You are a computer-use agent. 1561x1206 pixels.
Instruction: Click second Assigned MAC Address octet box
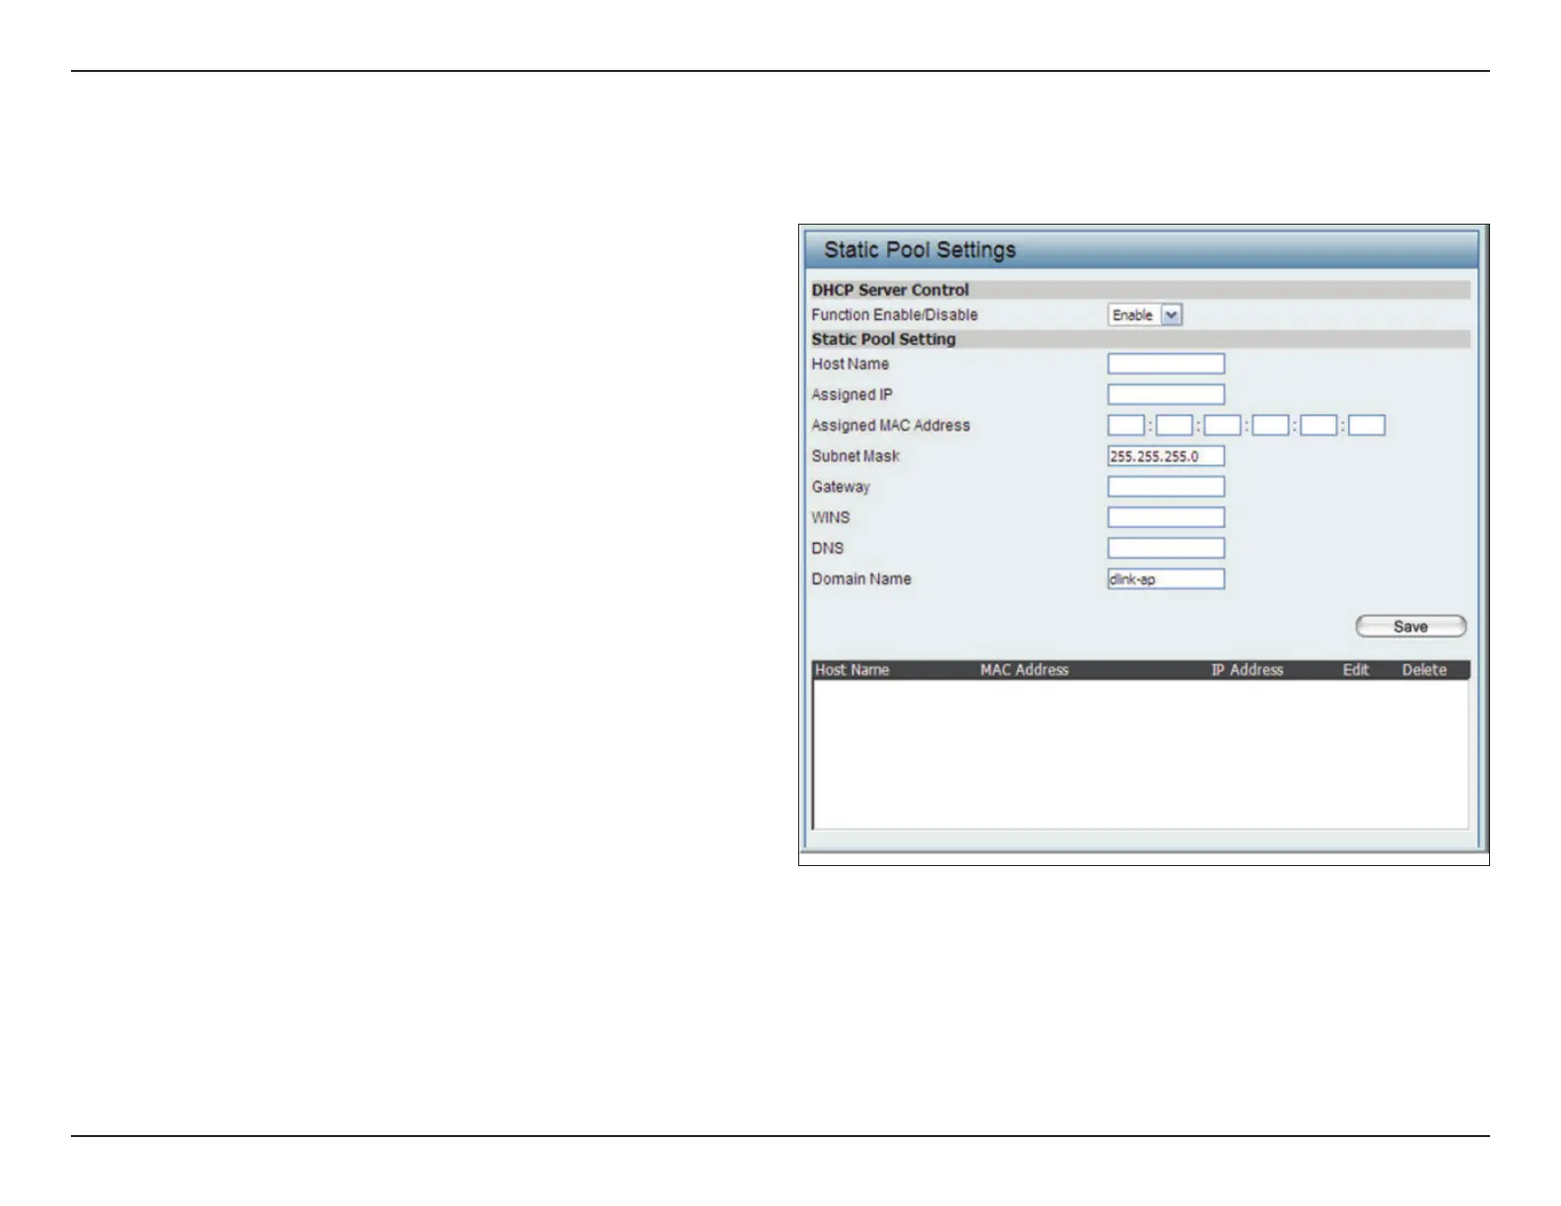tap(1175, 426)
